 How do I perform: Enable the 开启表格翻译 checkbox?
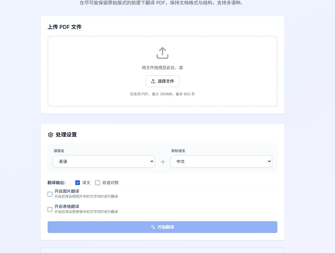click(x=50, y=209)
